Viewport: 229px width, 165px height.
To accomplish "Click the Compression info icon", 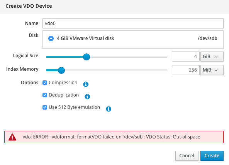I will (86, 84).
